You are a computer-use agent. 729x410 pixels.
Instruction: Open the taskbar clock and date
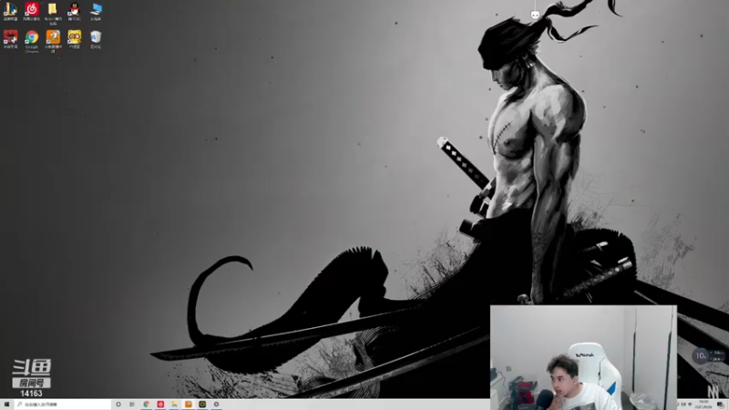point(703,405)
